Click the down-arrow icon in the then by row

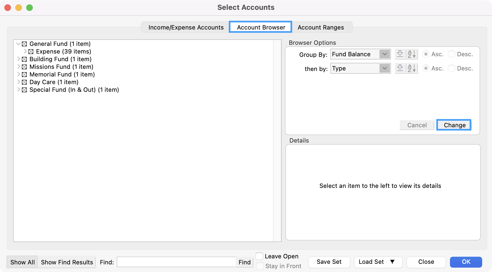pyautogui.click(x=400, y=68)
